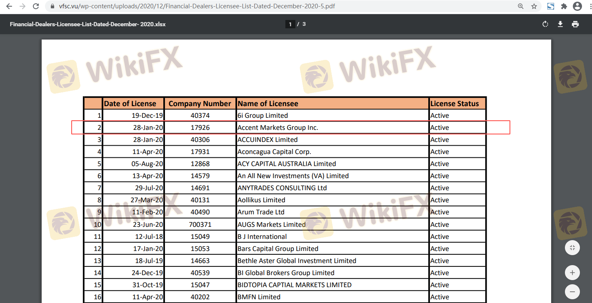View site info via padlock icon
The height and width of the screenshot is (303, 592).
(52, 6)
